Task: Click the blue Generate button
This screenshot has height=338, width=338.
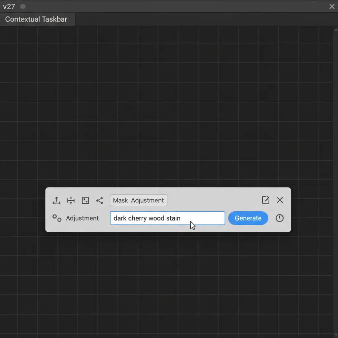Action: tap(248, 218)
